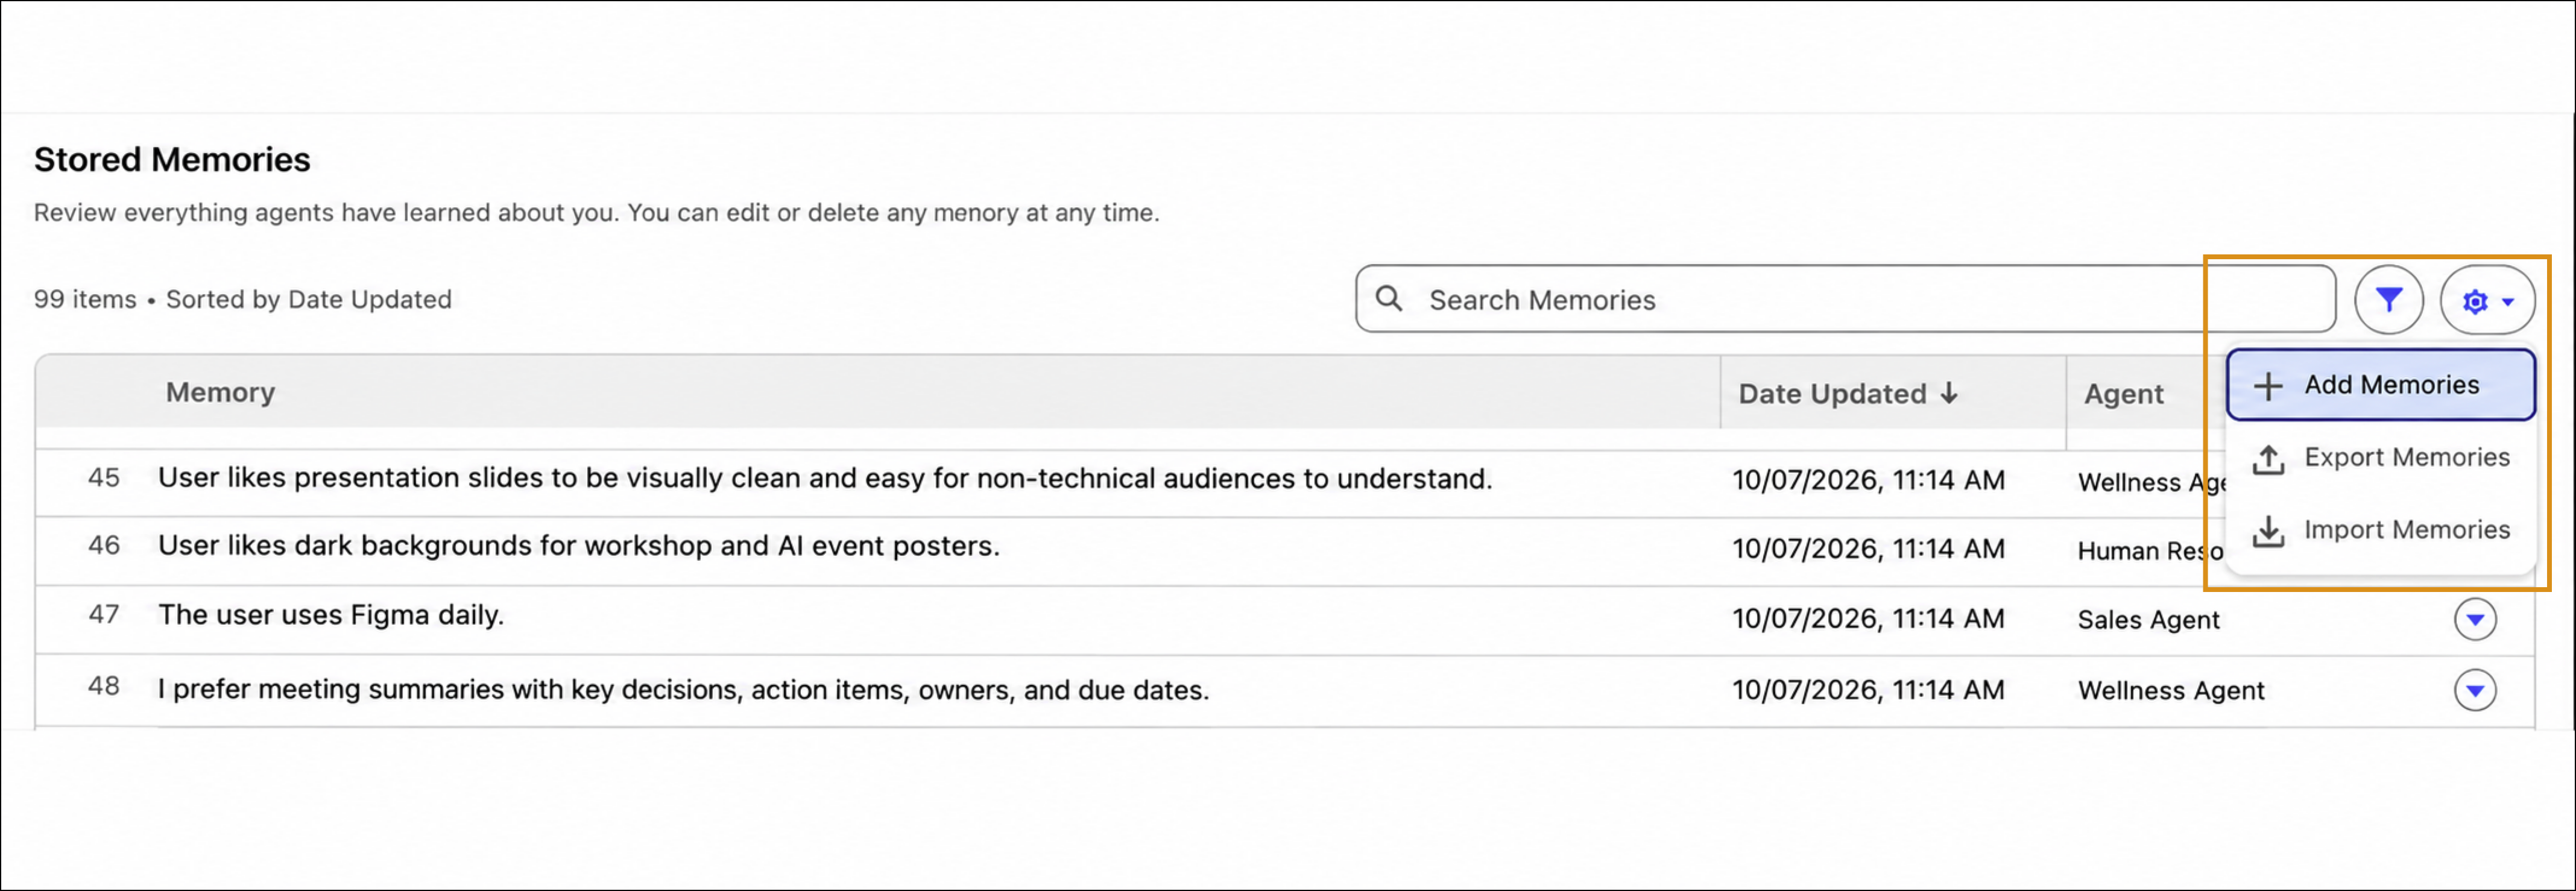The image size is (2576, 891).
Task: Open the filter funnel button
Action: (2389, 299)
